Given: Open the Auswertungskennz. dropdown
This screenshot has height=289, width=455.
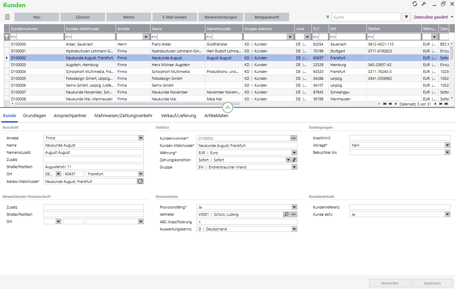Looking at the screenshot, I should pos(294,229).
